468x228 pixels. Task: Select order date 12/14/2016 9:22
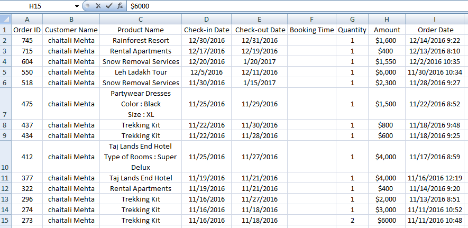click(435, 40)
